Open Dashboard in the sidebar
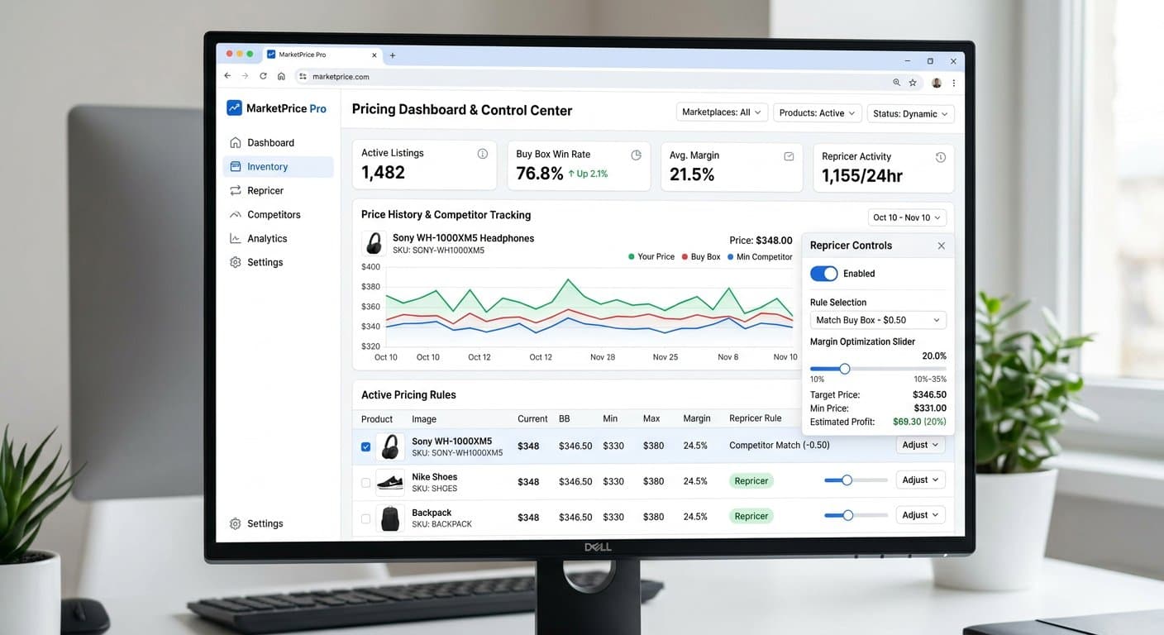This screenshot has width=1164, height=635. (x=270, y=142)
